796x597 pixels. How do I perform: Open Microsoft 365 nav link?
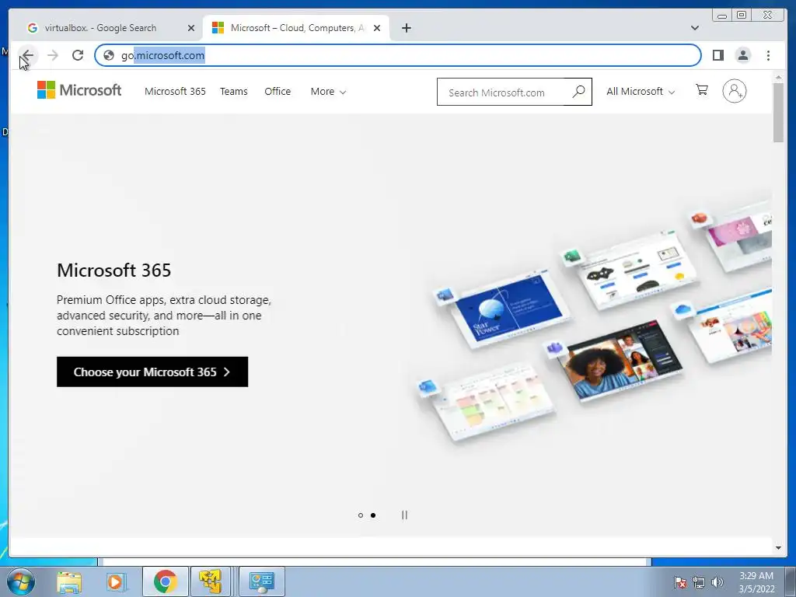click(x=175, y=92)
